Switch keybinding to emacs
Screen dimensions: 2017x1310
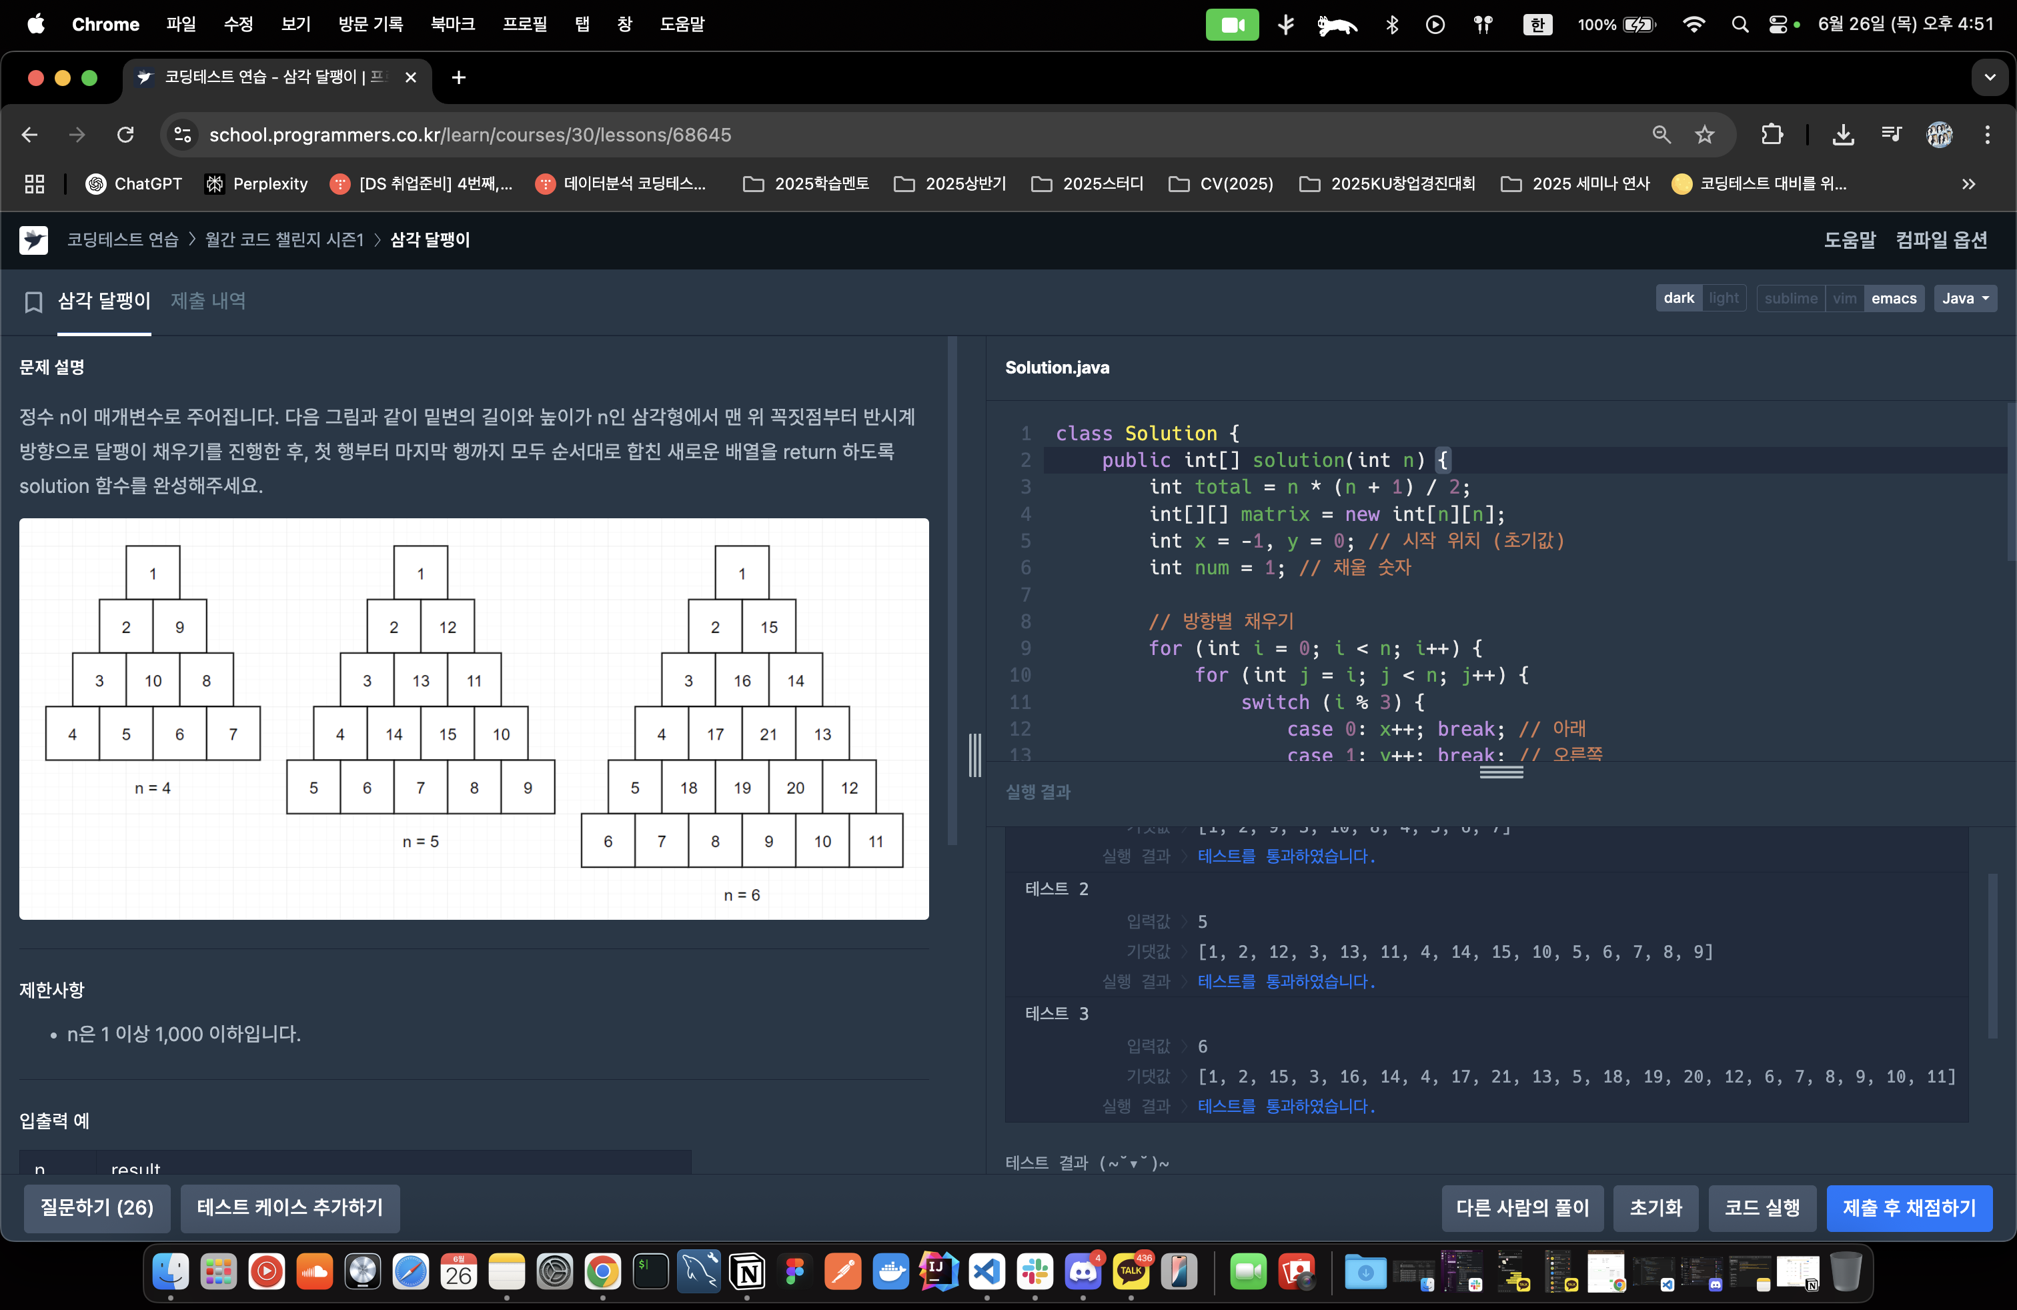coord(1893,298)
